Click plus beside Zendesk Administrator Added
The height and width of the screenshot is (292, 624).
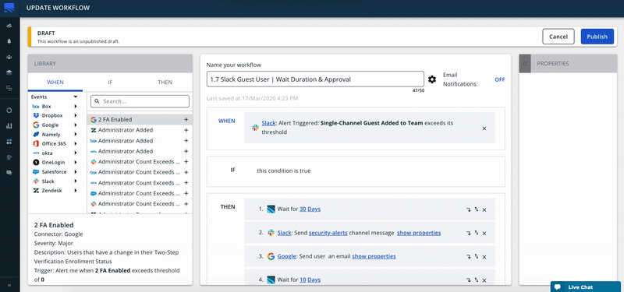point(186,130)
